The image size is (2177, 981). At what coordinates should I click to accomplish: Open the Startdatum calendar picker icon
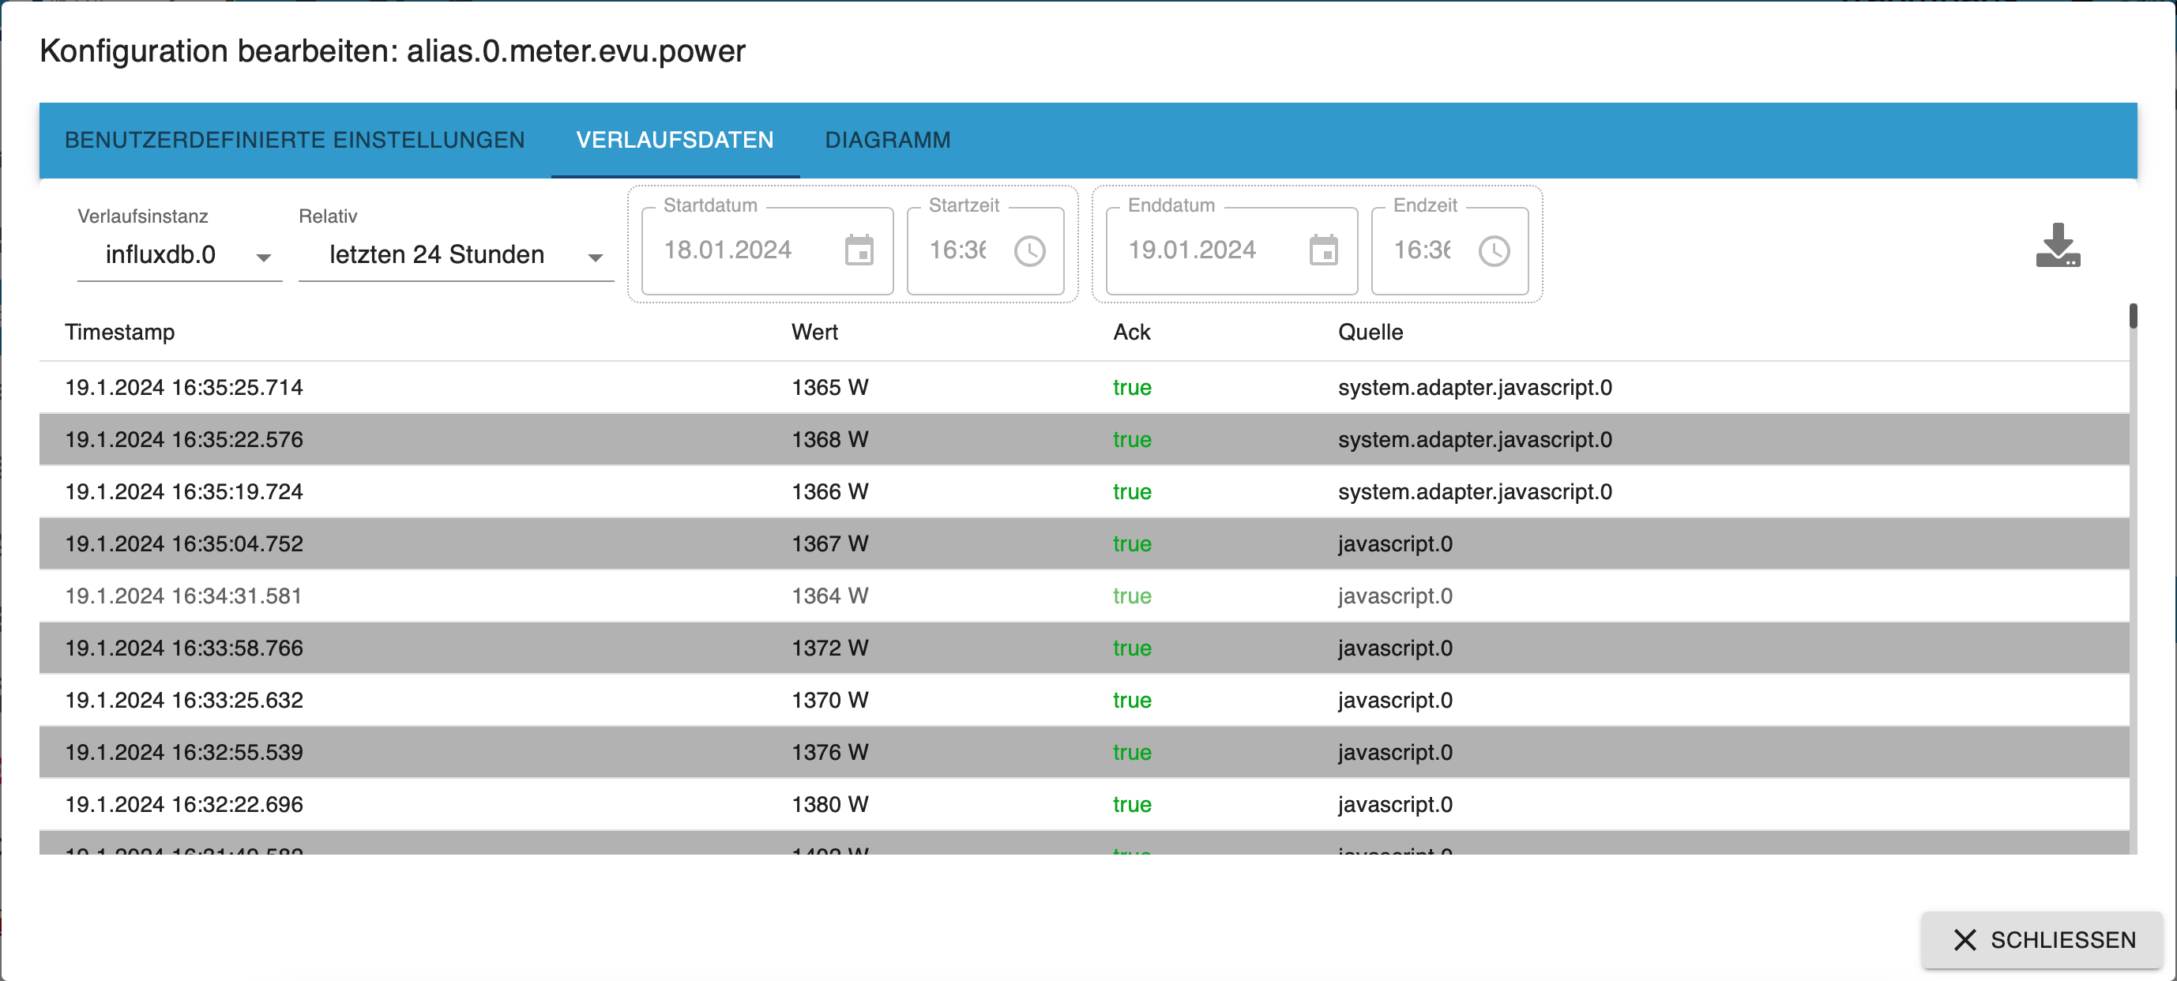tap(859, 250)
